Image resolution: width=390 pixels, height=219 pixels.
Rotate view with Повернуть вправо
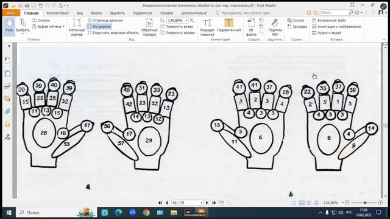click(177, 33)
